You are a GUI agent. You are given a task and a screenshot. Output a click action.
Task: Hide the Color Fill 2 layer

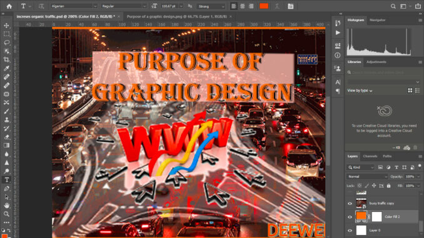pyautogui.click(x=350, y=217)
